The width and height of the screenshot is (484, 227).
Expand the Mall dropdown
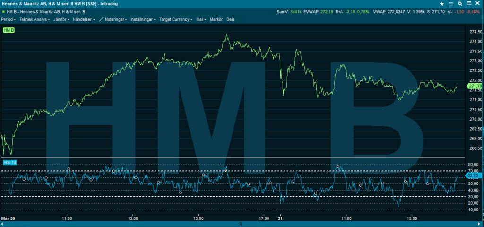[201, 19]
